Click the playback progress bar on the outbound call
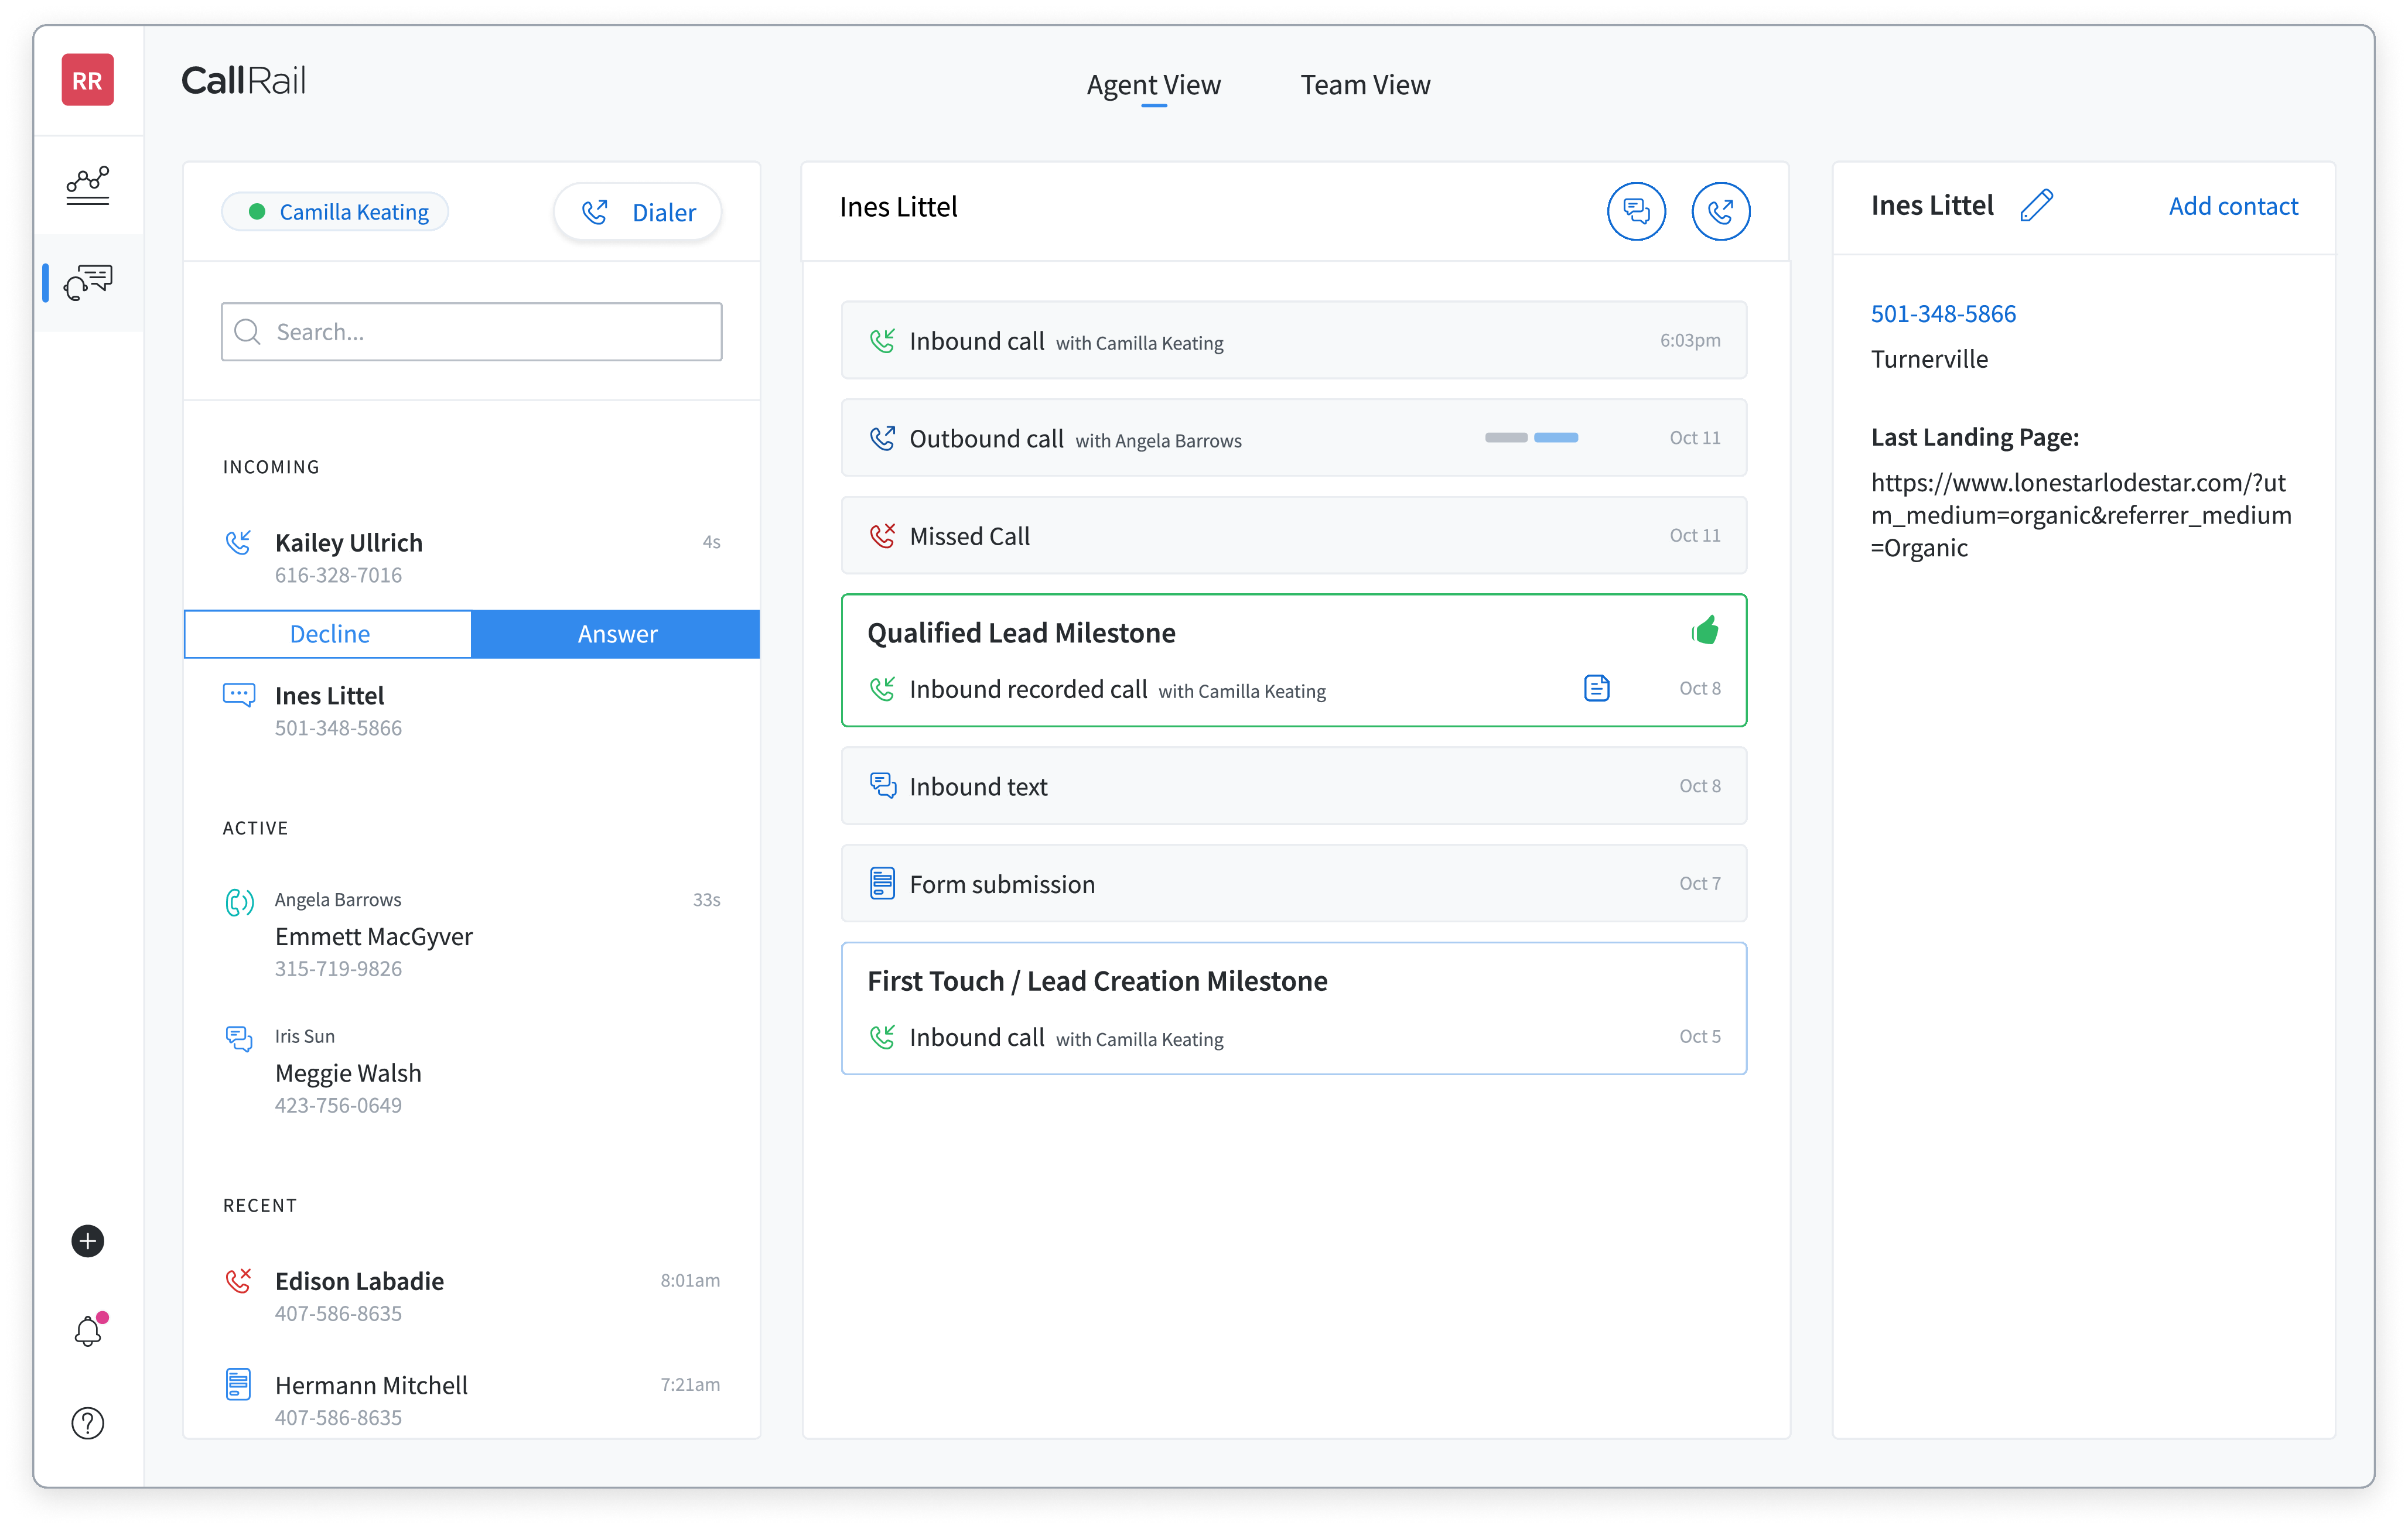Image resolution: width=2408 pixels, height=1529 pixels. pyautogui.click(x=1531, y=437)
